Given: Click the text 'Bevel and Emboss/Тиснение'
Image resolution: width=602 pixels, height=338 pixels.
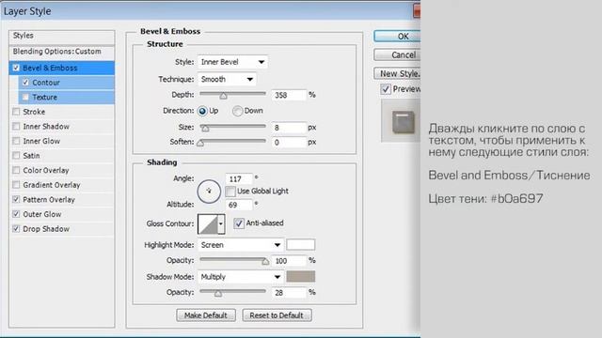Looking at the screenshot, I should 509,176.
